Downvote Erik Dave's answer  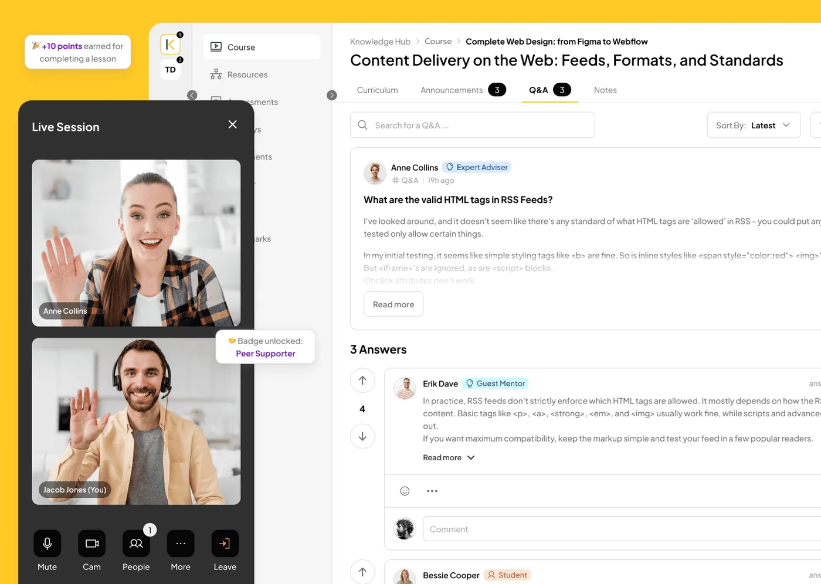(362, 436)
